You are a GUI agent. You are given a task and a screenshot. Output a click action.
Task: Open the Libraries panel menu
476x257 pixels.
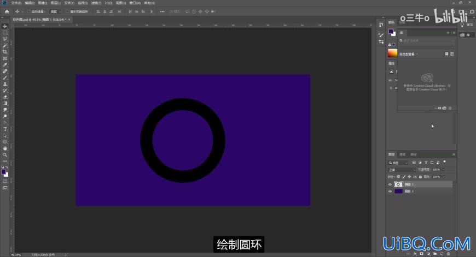tap(454, 33)
